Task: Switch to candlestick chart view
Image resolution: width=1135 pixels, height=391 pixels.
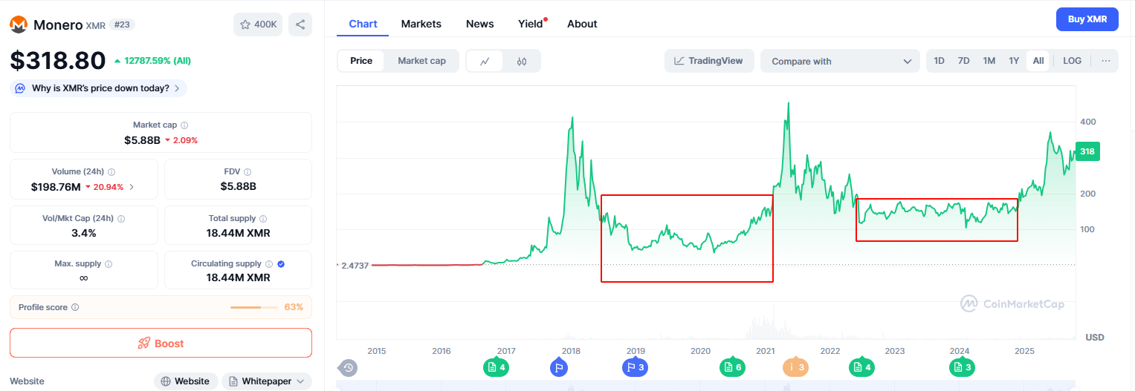Action: click(x=521, y=61)
